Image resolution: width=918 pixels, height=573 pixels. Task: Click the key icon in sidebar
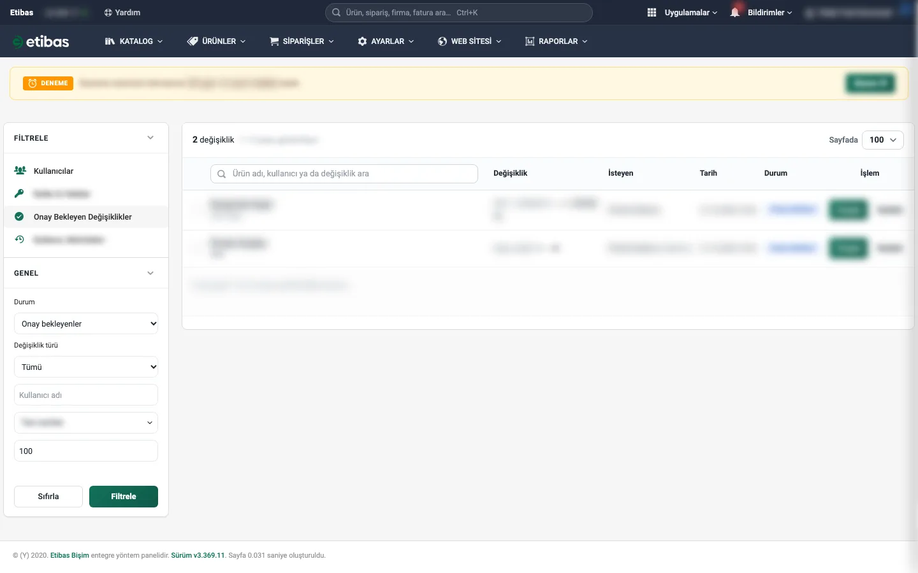click(x=19, y=194)
